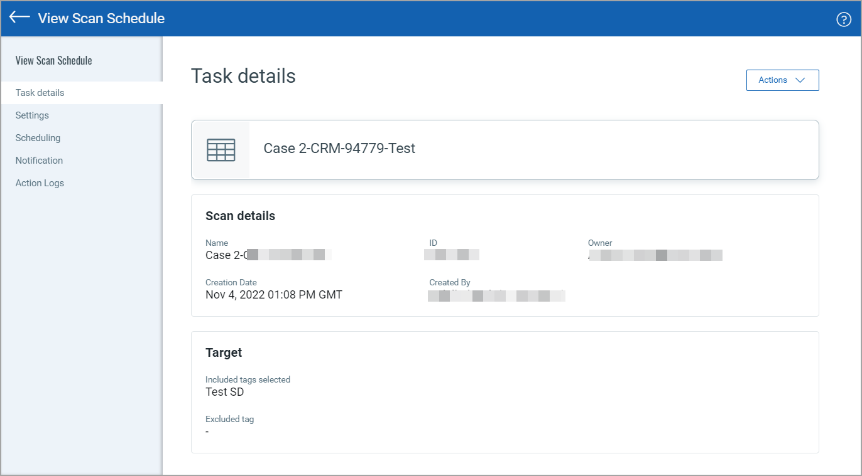Open the help question mark icon
Viewport: 862px width, 476px height.
coord(844,19)
